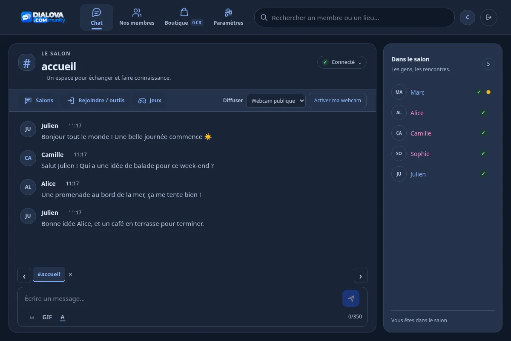Viewport: 511px width, 341px height.
Task: Open the GIF picker
Action: click(x=47, y=317)
